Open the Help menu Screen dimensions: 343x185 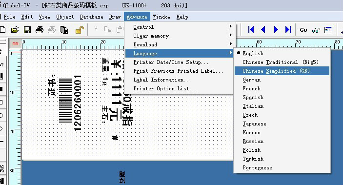tap(182, 17)
